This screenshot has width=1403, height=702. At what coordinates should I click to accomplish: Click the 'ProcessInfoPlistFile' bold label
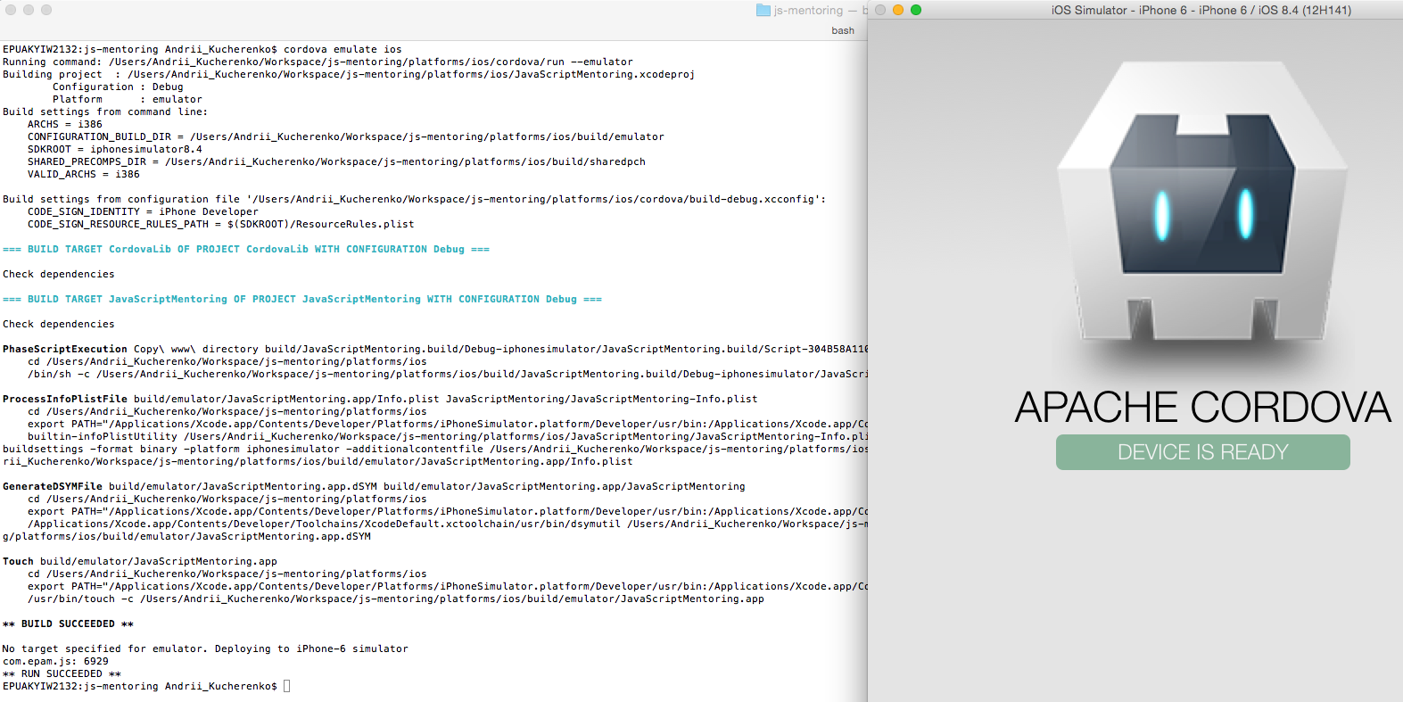tap(65, 399)
